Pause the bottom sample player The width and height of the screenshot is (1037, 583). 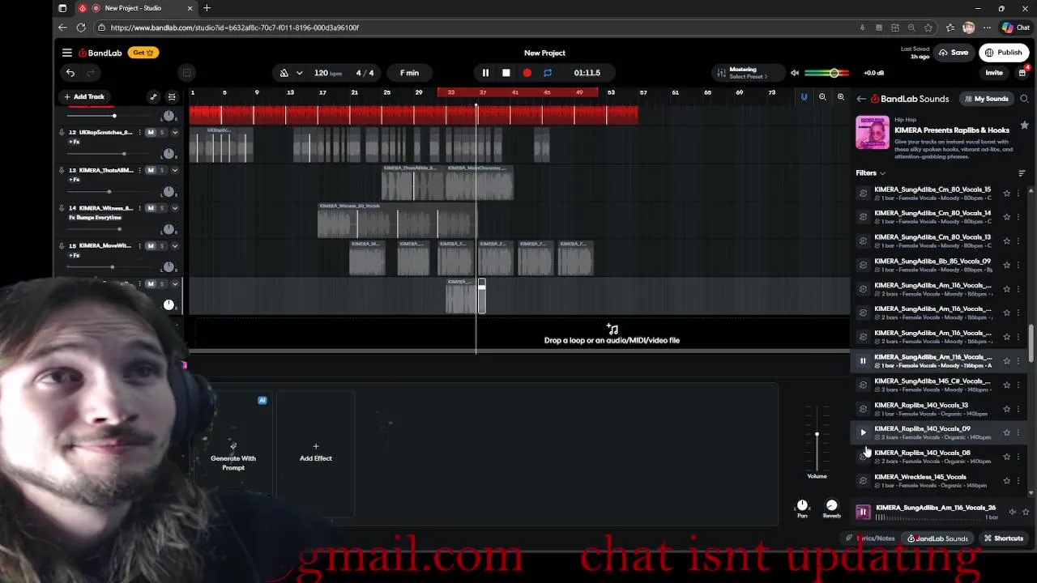[x=863, y=512]
